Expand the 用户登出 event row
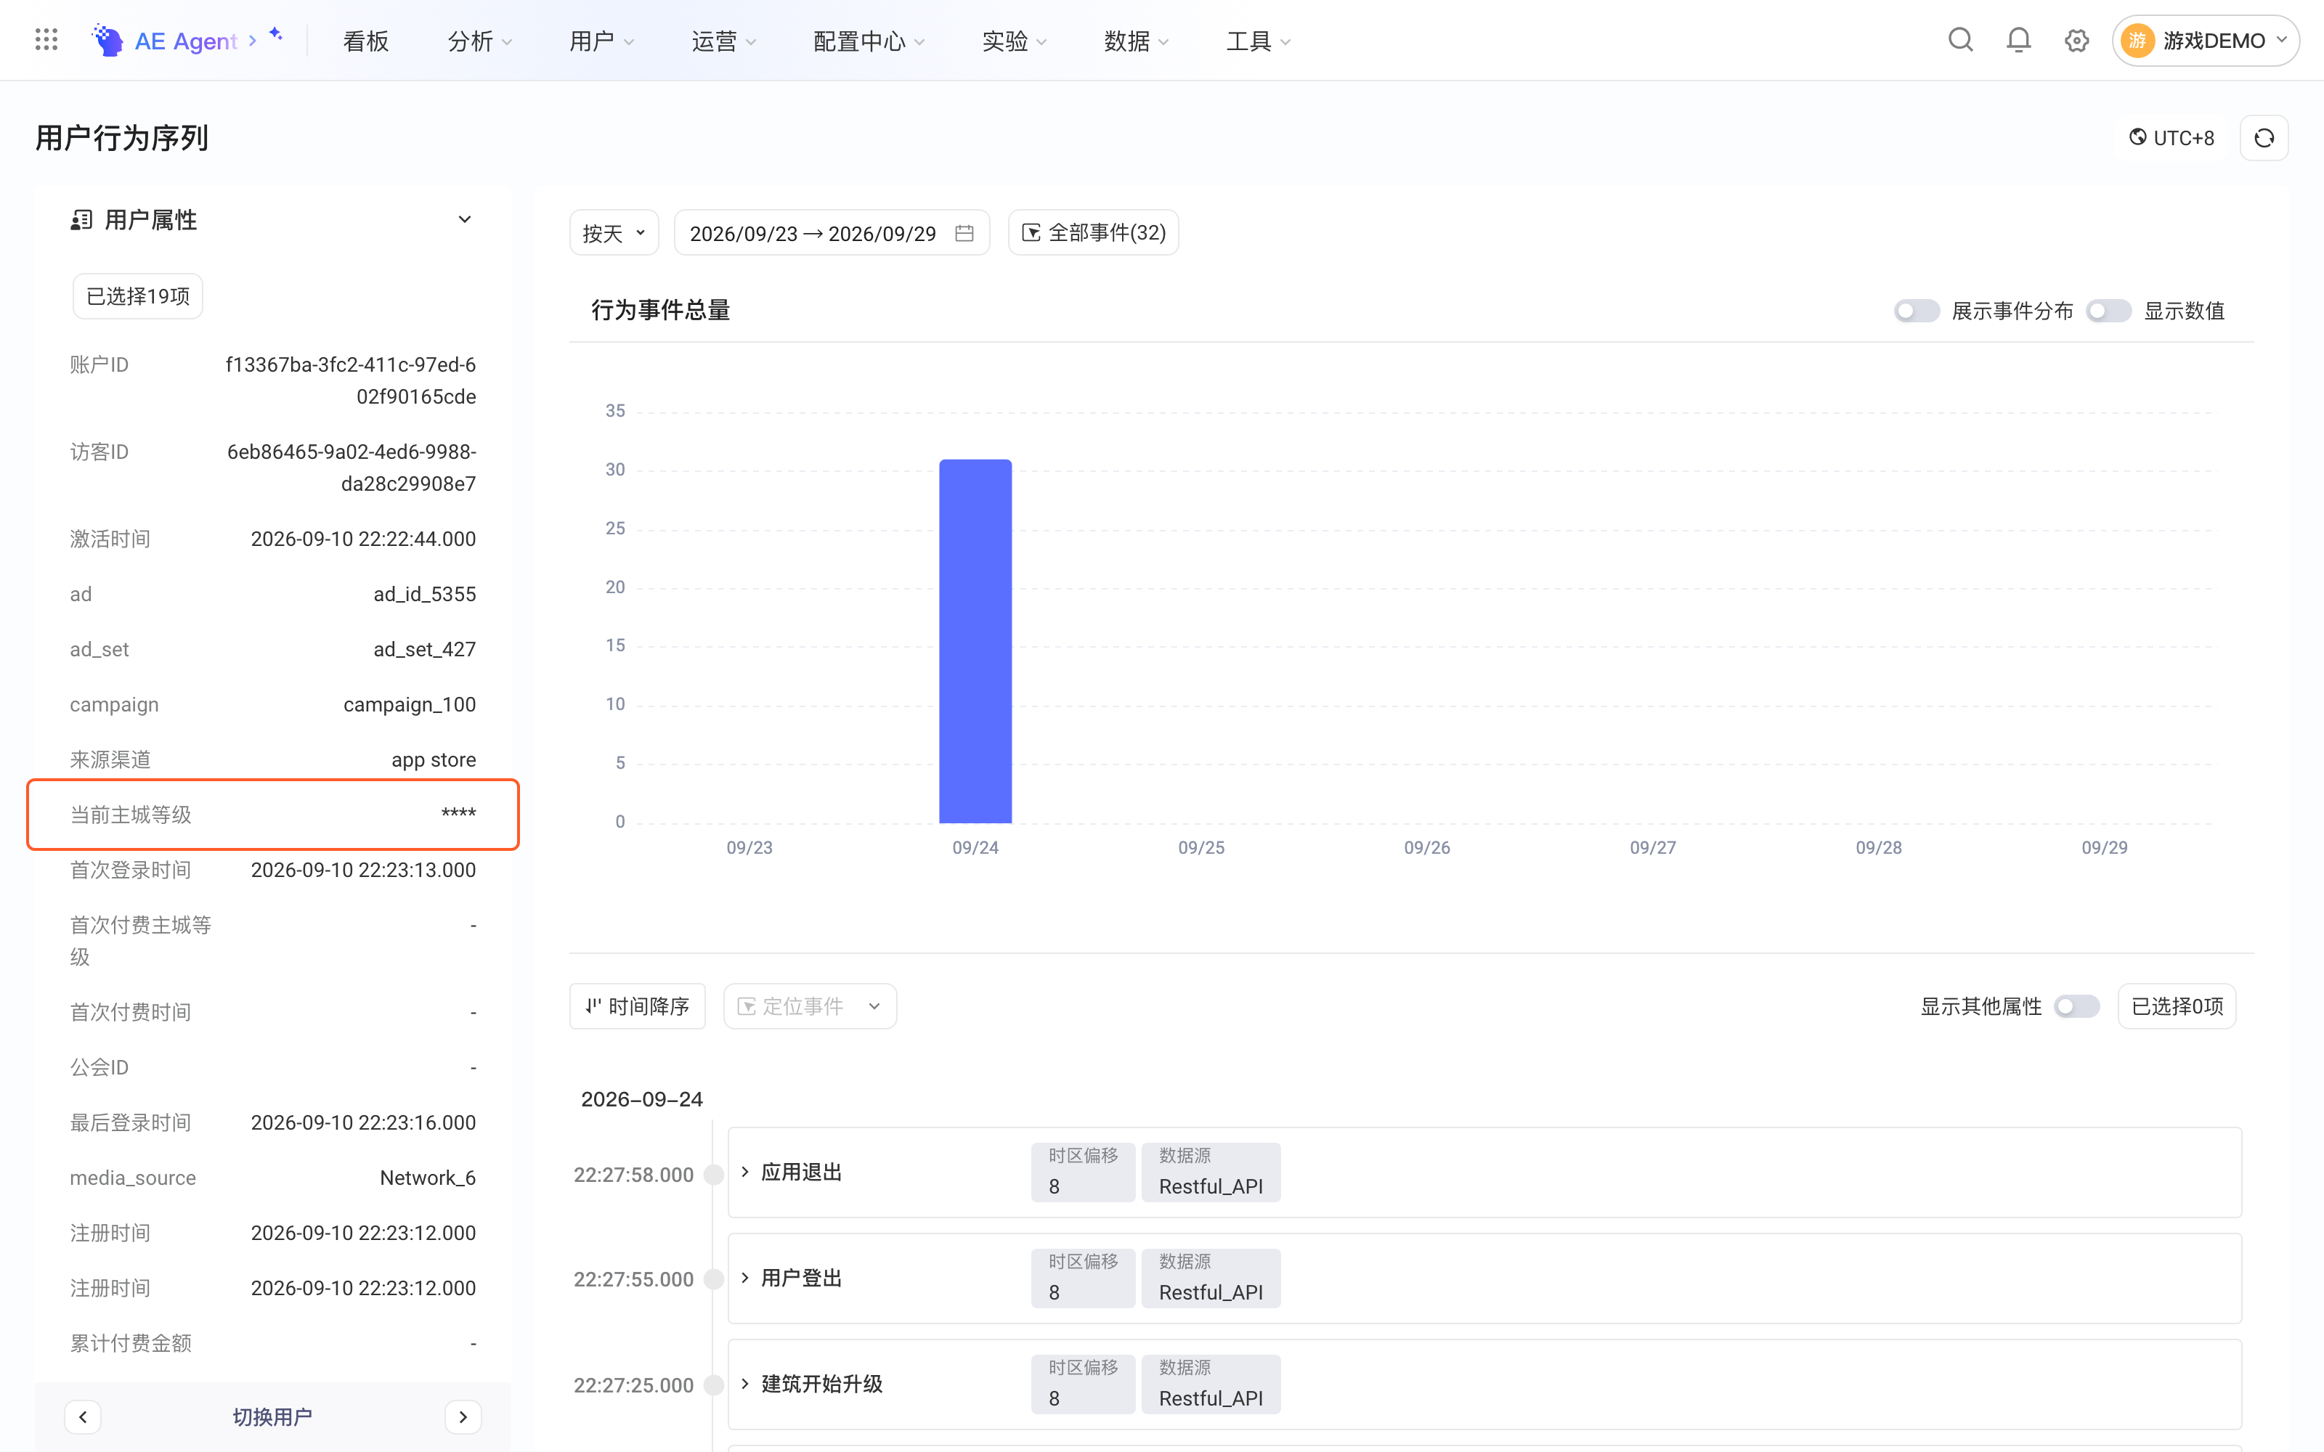This screenshot has width=2324, height=1452. pos(745,1277)
